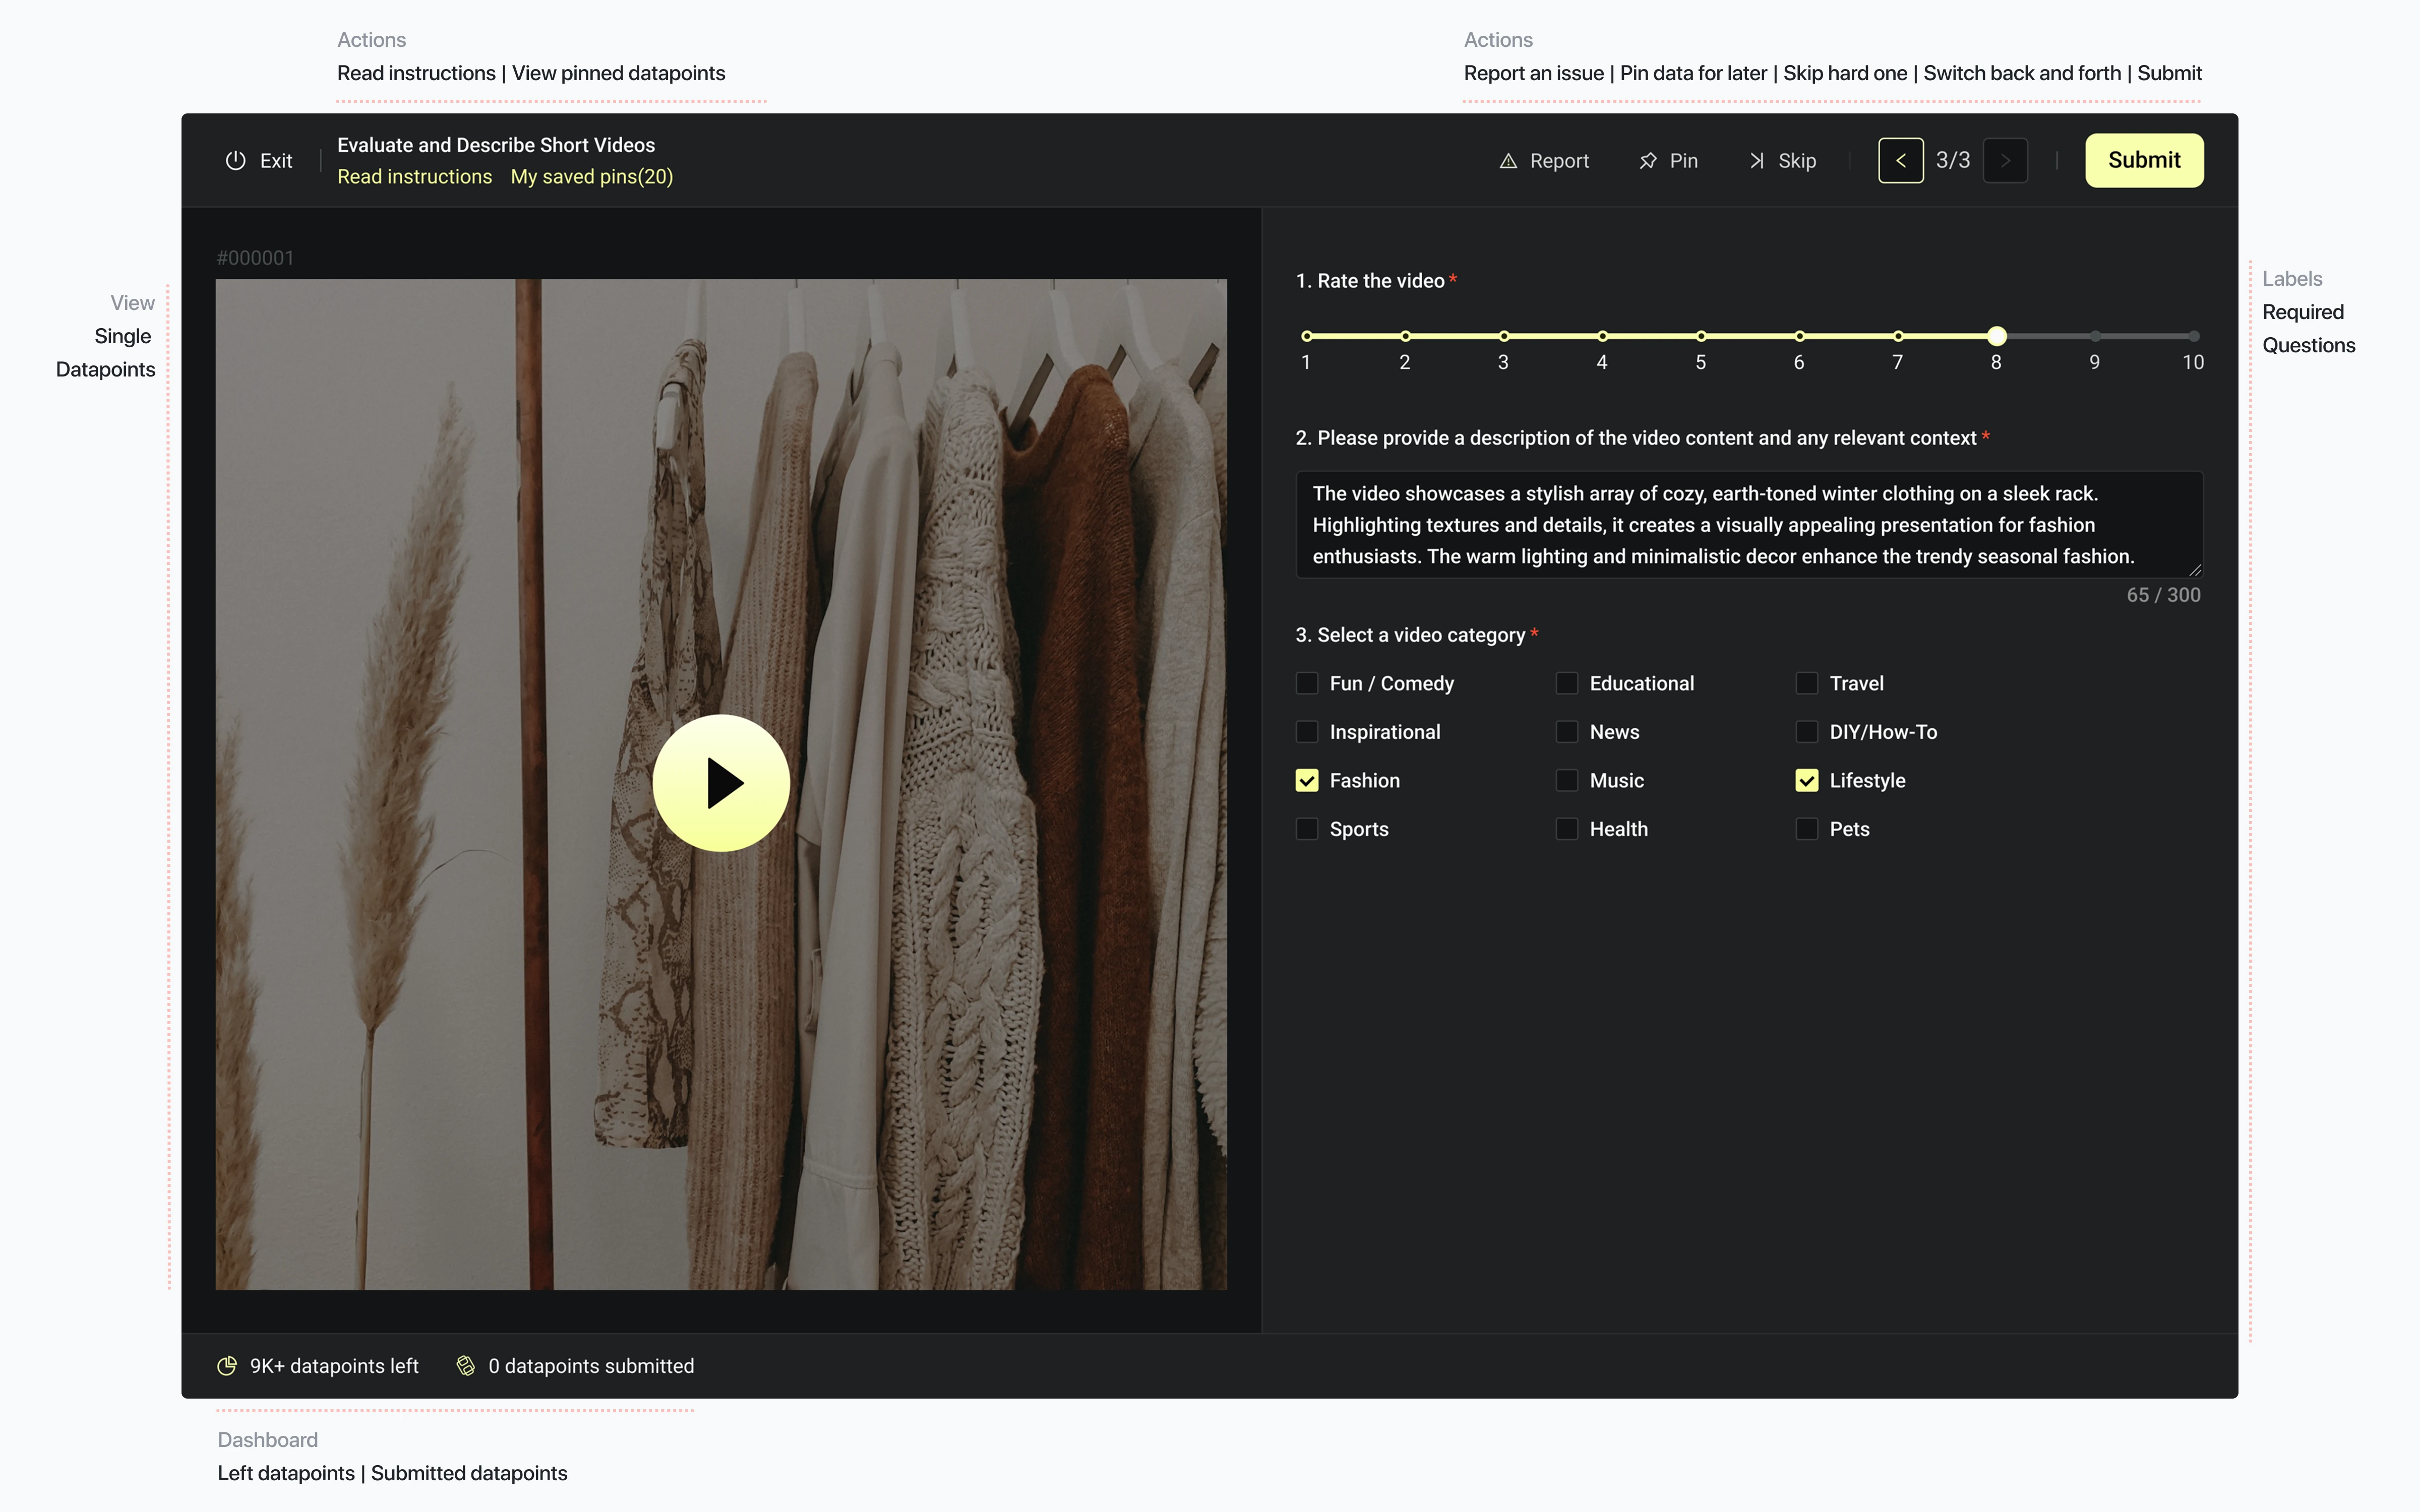Check the Travel category checkbox

coord(1806,683)
